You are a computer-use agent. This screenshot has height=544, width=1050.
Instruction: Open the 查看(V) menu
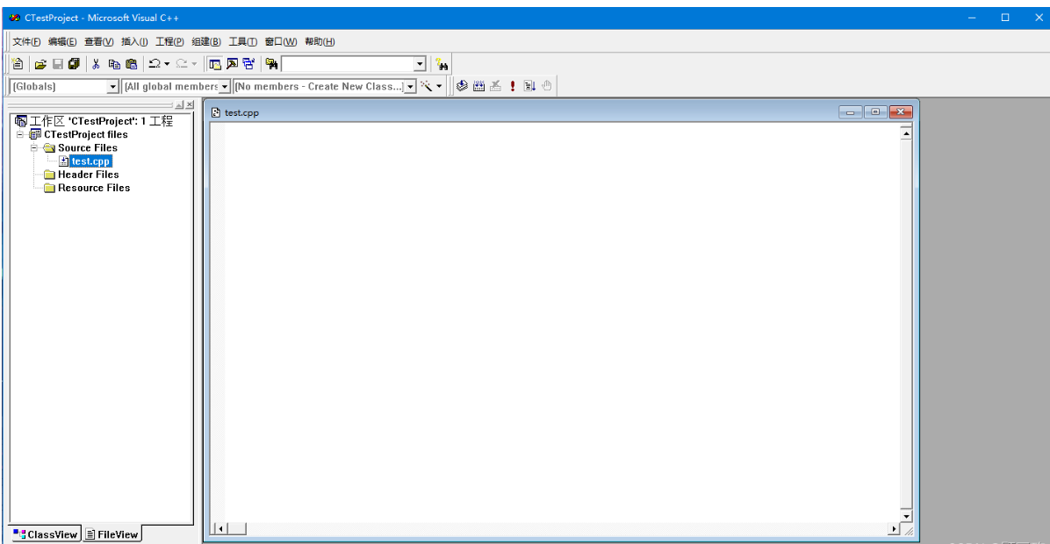coord(98,41)
